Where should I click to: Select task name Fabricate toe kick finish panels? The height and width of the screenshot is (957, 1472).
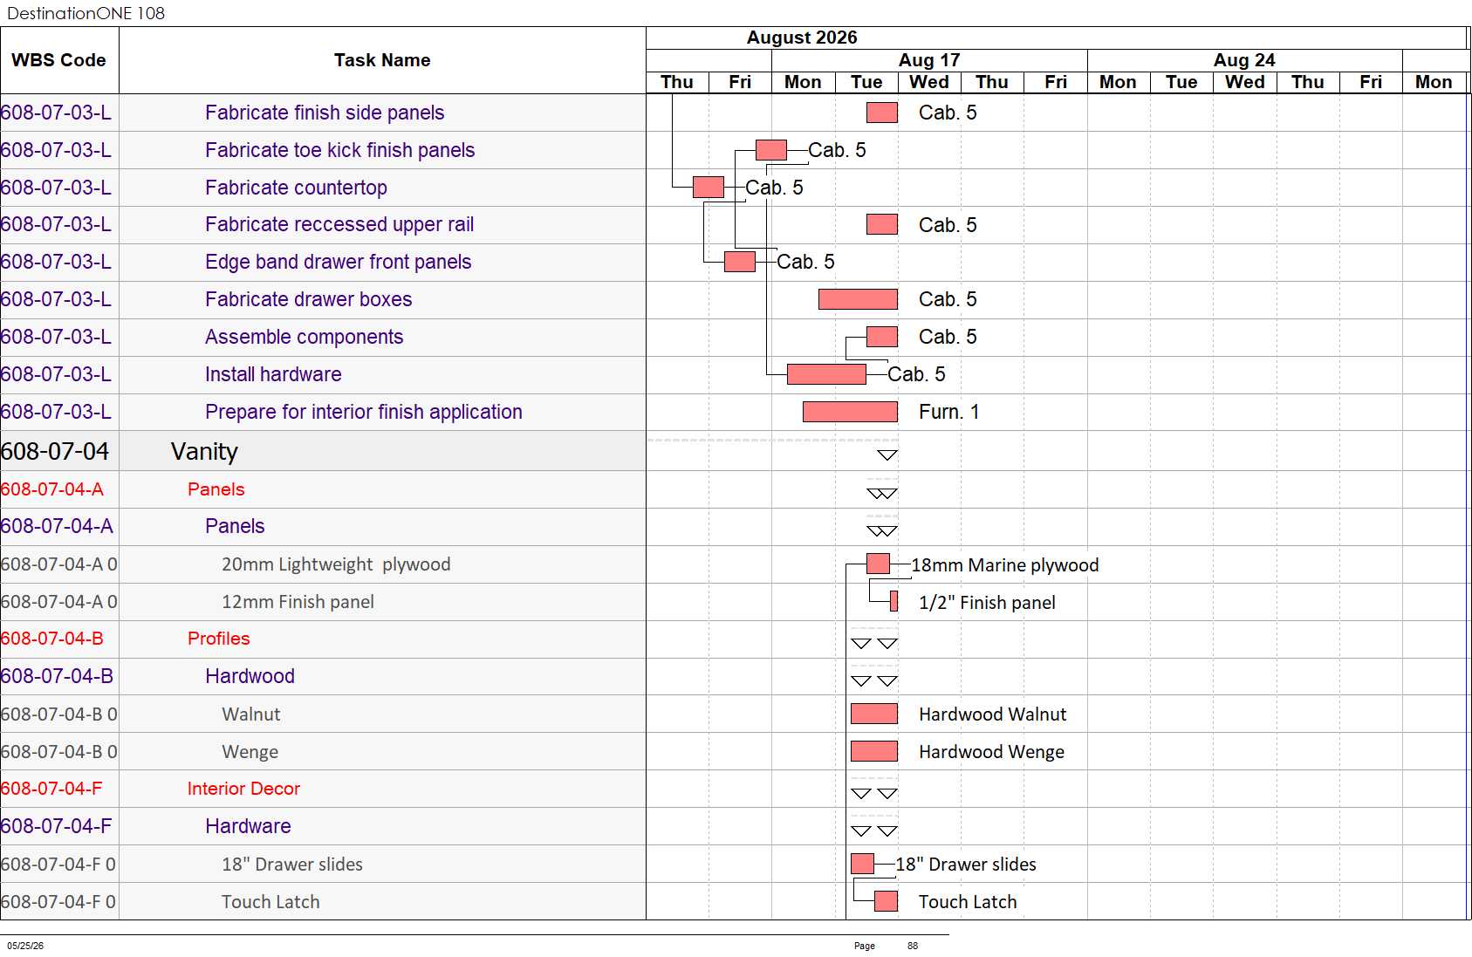pos(340,150)
